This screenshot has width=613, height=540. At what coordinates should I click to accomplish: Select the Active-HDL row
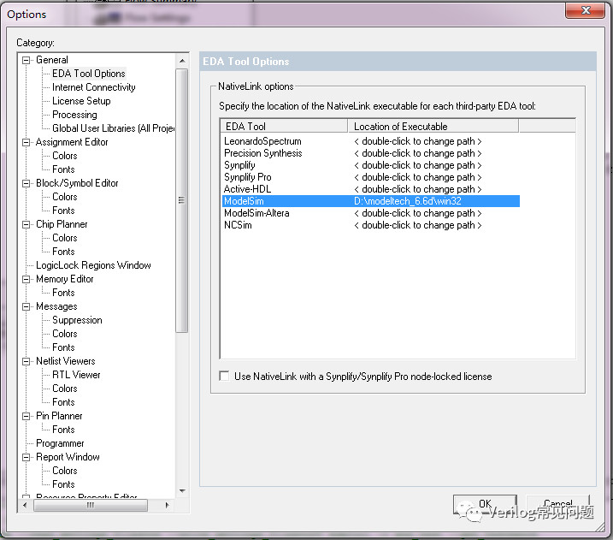click(371, 189)
